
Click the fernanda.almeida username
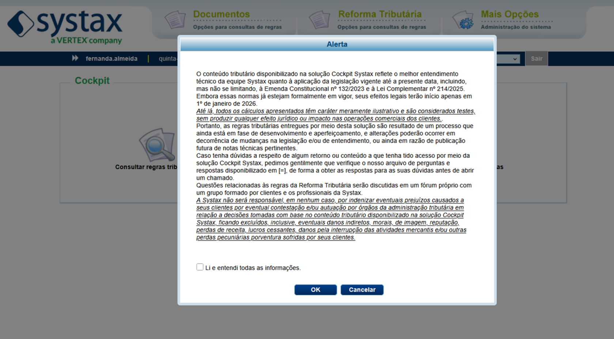point(111,59)
